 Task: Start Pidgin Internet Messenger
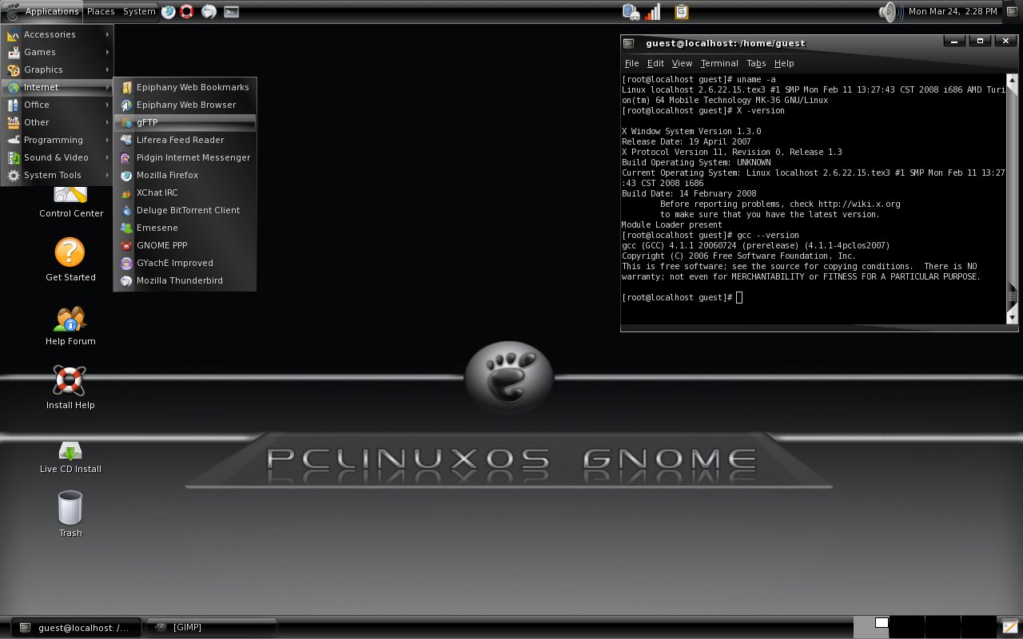185,157
